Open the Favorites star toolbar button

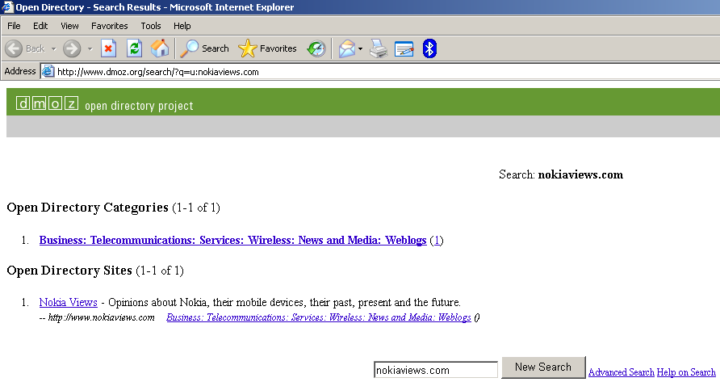267,48
